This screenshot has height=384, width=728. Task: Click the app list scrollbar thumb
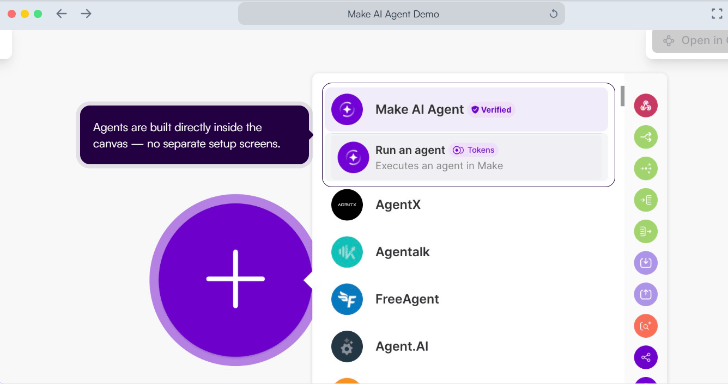click(x=622, y=96)
